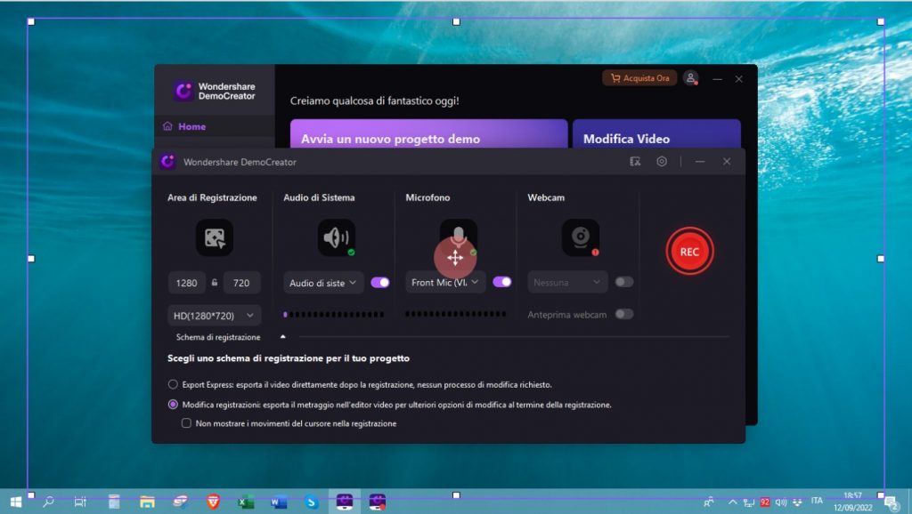
Task: Click the user account profile icon
Action: pos(690,78)
